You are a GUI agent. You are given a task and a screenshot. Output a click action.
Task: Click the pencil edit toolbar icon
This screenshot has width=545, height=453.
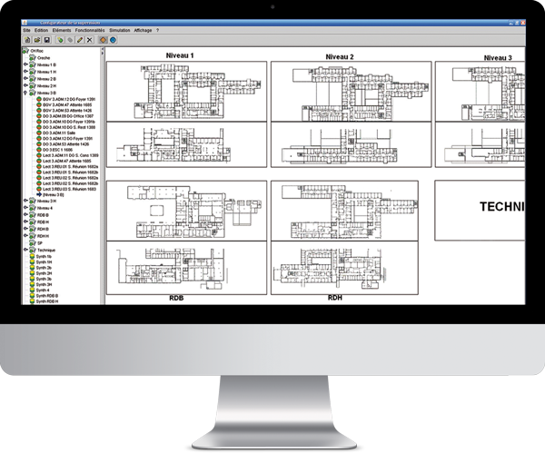coord(80,40)
